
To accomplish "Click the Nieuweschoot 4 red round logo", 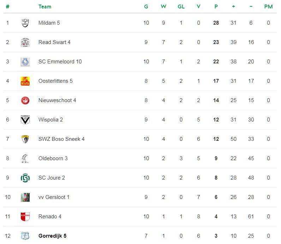I will [x=25, y=100].
